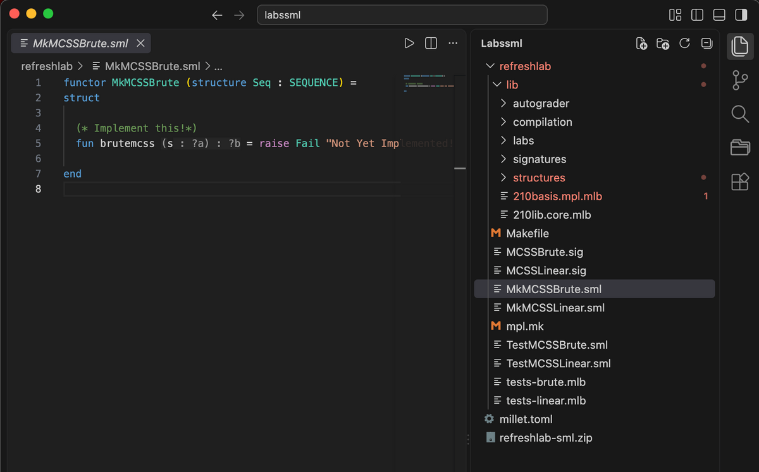Refresh the Labssml explorer
This screenshot has width=759, height=472.
(x=684, y=44)
